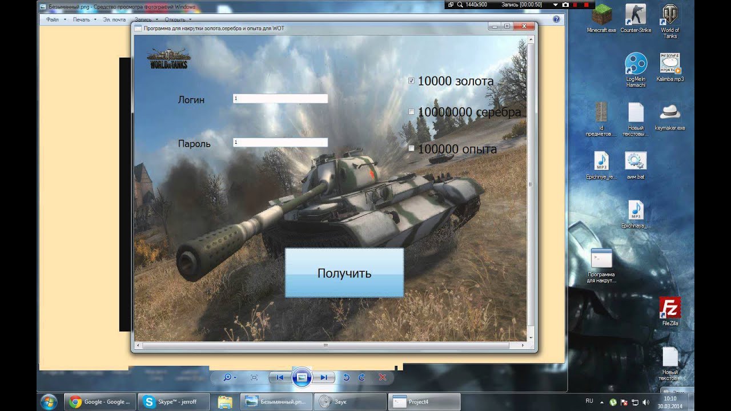Screen dimensions: 731x411
Task: Open the Explorer folder taskbar icon
Action: click(226, 402)
